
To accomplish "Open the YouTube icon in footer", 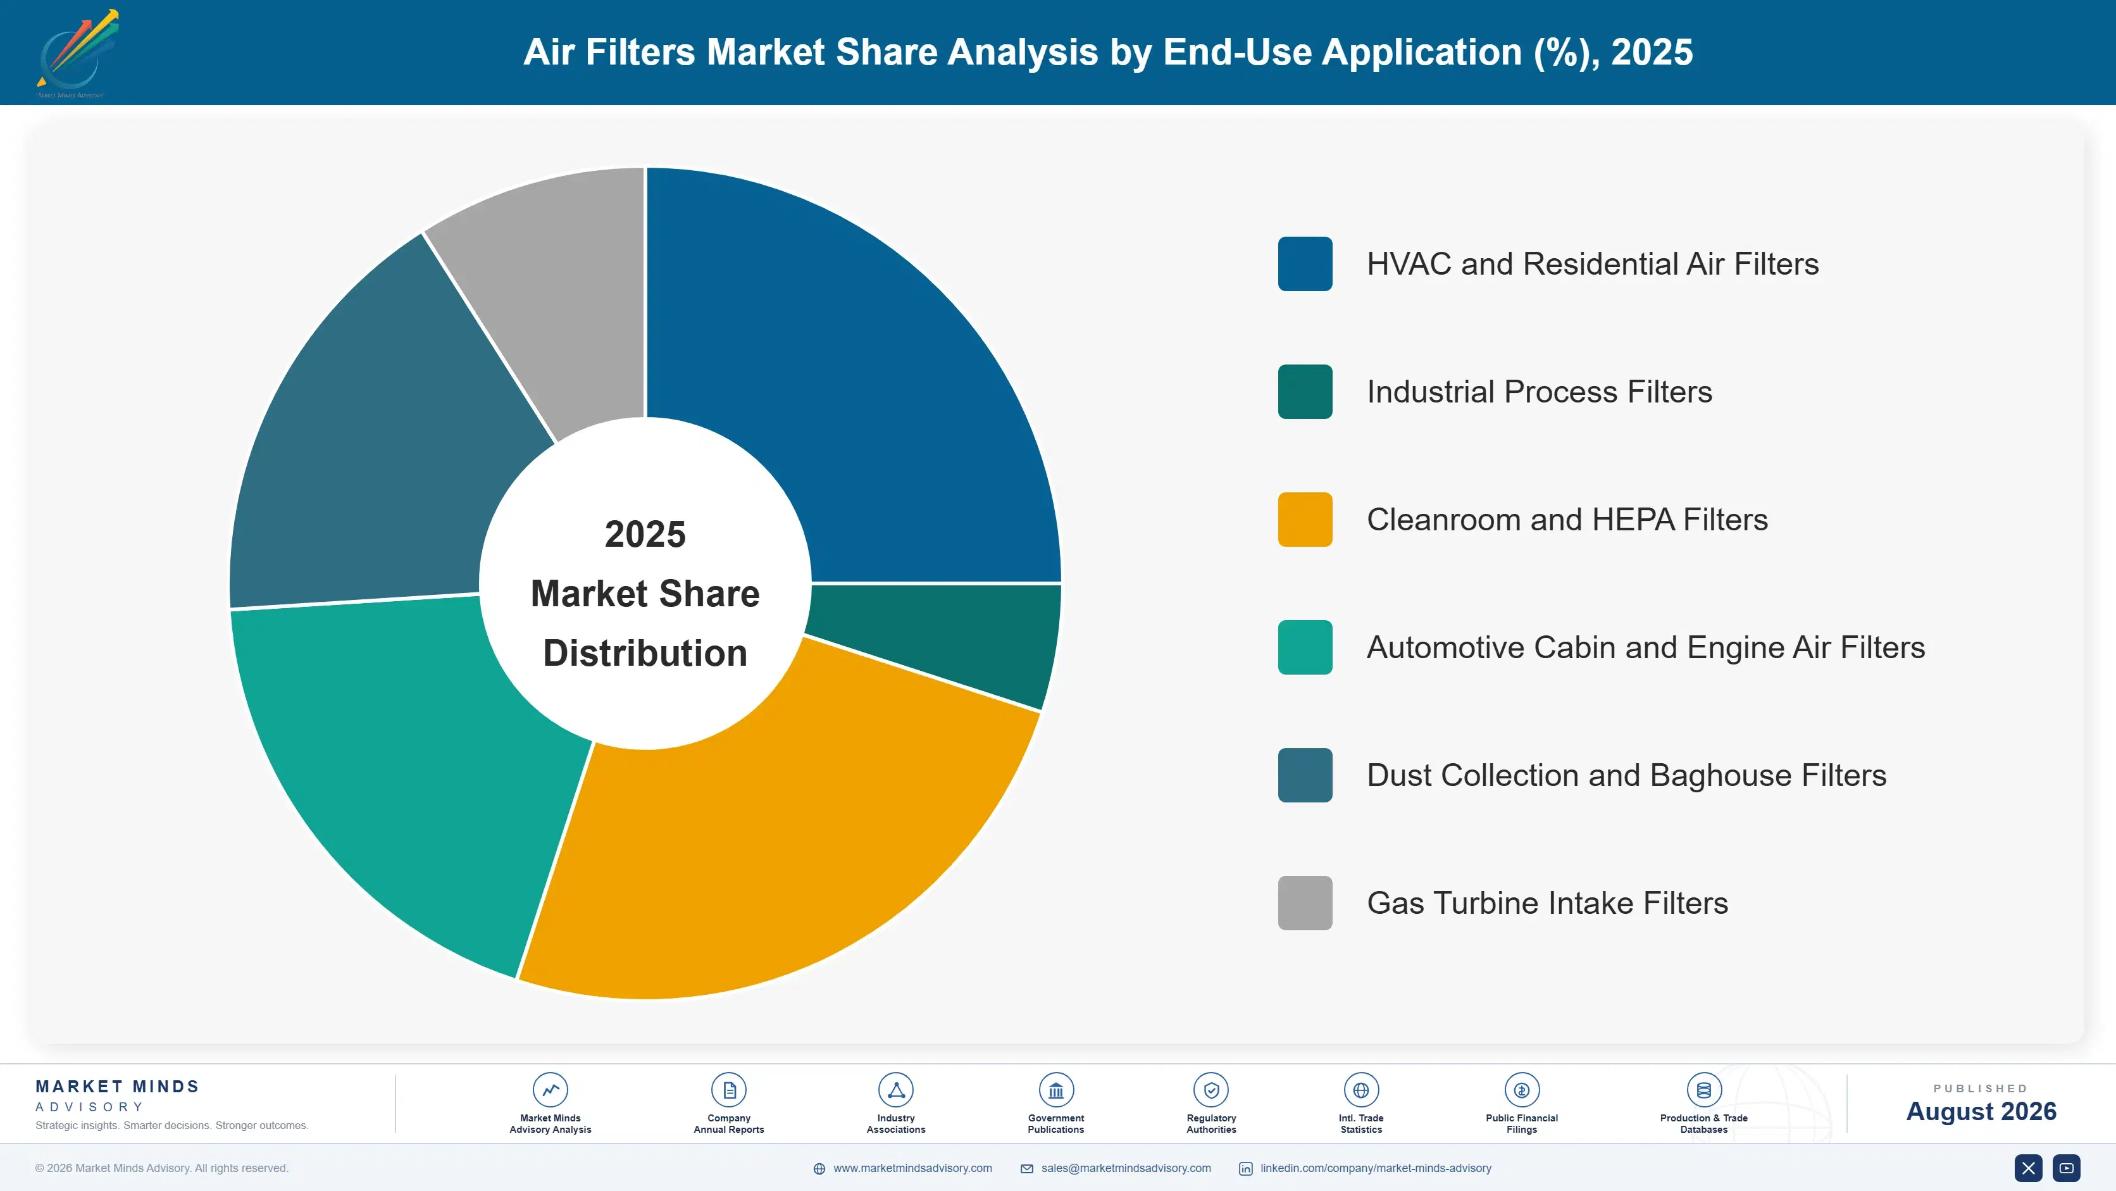I will tap(2067, 1168).
